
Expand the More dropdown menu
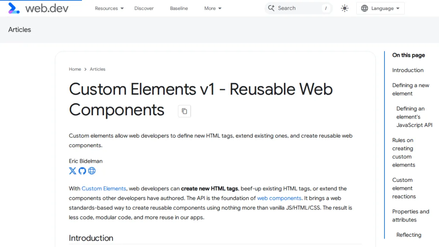213,8
